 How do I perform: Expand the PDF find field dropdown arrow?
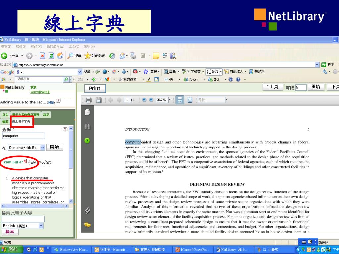[226, 100]
